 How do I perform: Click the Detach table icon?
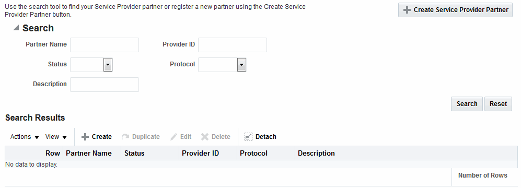pyautogui.click(x=248, y=137)
